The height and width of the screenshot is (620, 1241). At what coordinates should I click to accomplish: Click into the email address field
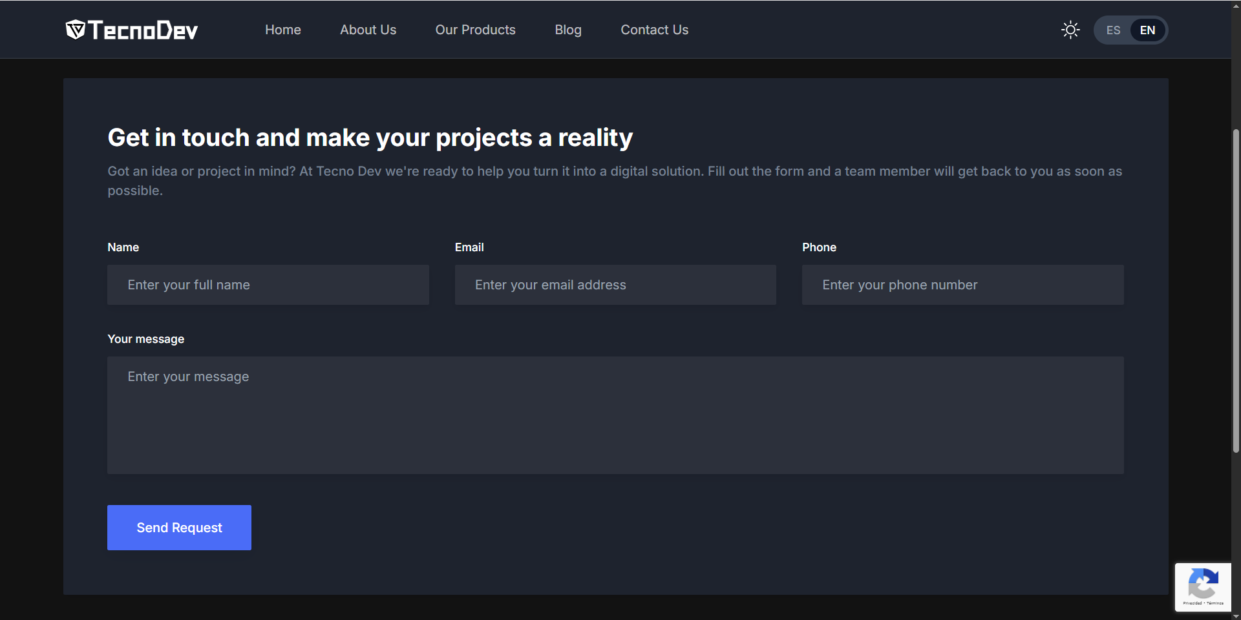615,285
